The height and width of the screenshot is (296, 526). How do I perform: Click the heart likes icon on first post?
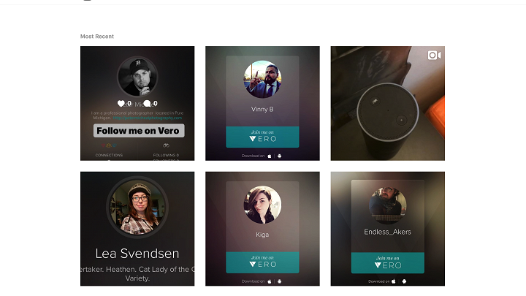click(121, 104)
